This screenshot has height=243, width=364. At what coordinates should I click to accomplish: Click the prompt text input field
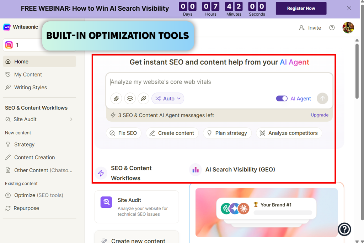(219, 82)
